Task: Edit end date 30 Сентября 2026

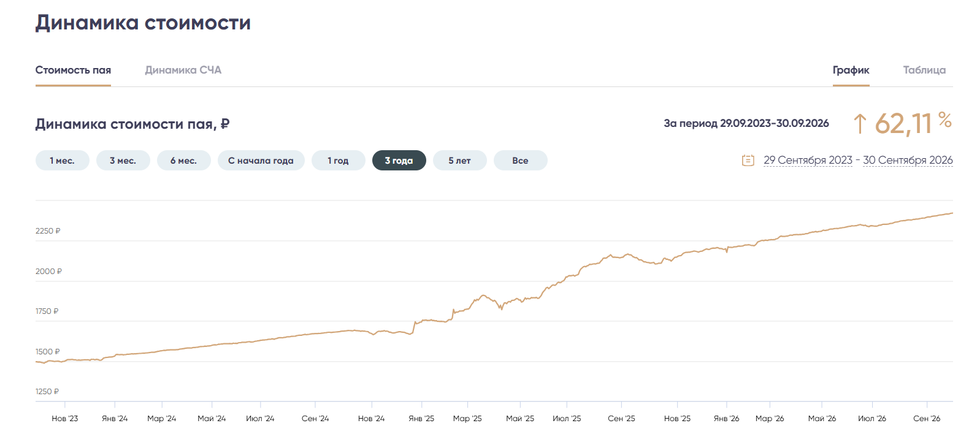Action: (908, 160)
